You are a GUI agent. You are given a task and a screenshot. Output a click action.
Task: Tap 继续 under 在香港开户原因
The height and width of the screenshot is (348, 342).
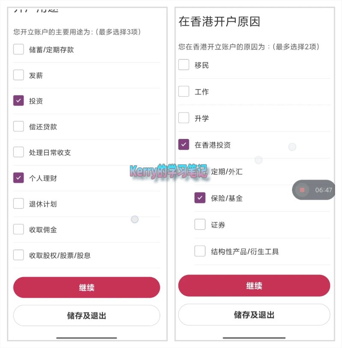pyautogui.click(x=254, y=286)
